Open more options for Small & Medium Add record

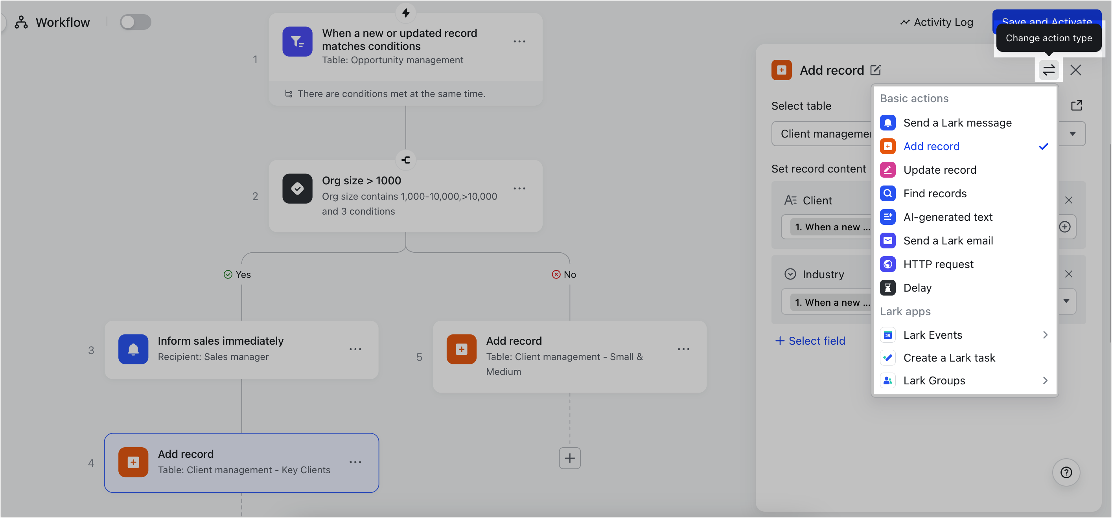(683, 349)
